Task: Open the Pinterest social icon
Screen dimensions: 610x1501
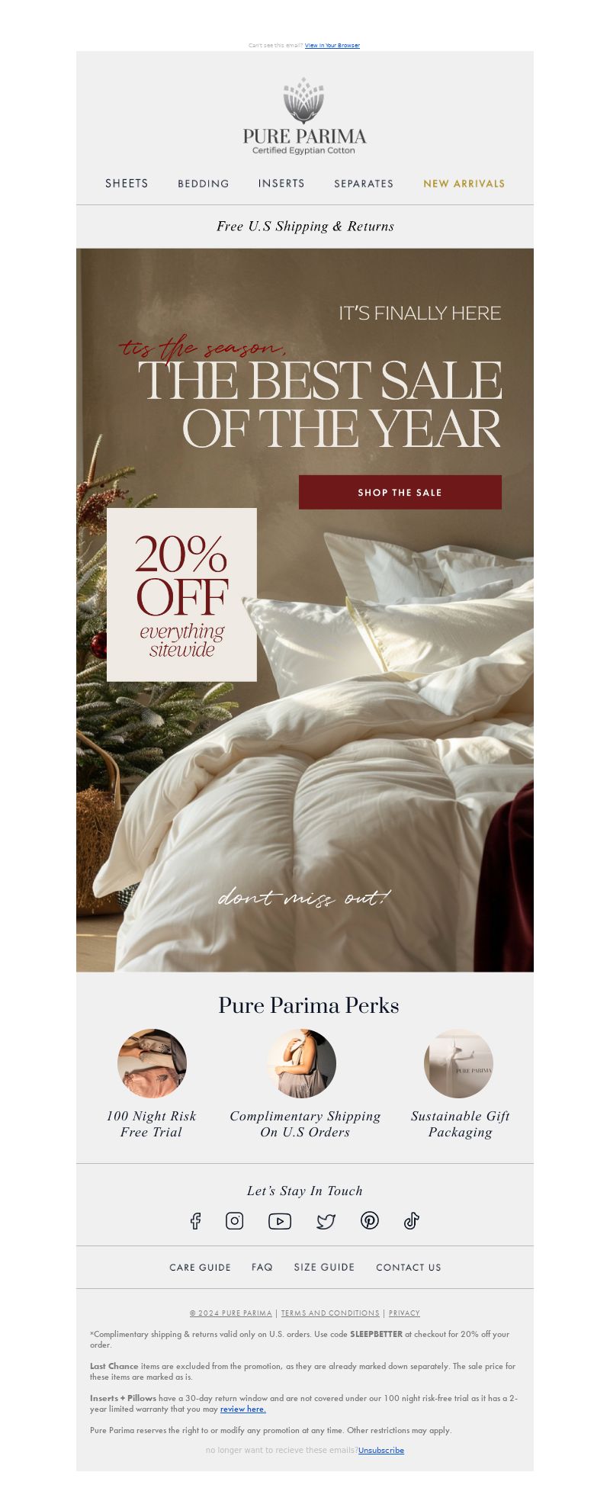Action: 370,1221
